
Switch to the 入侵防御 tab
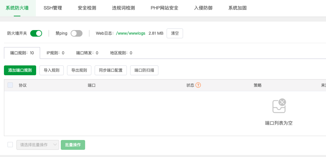coord(203,8)
